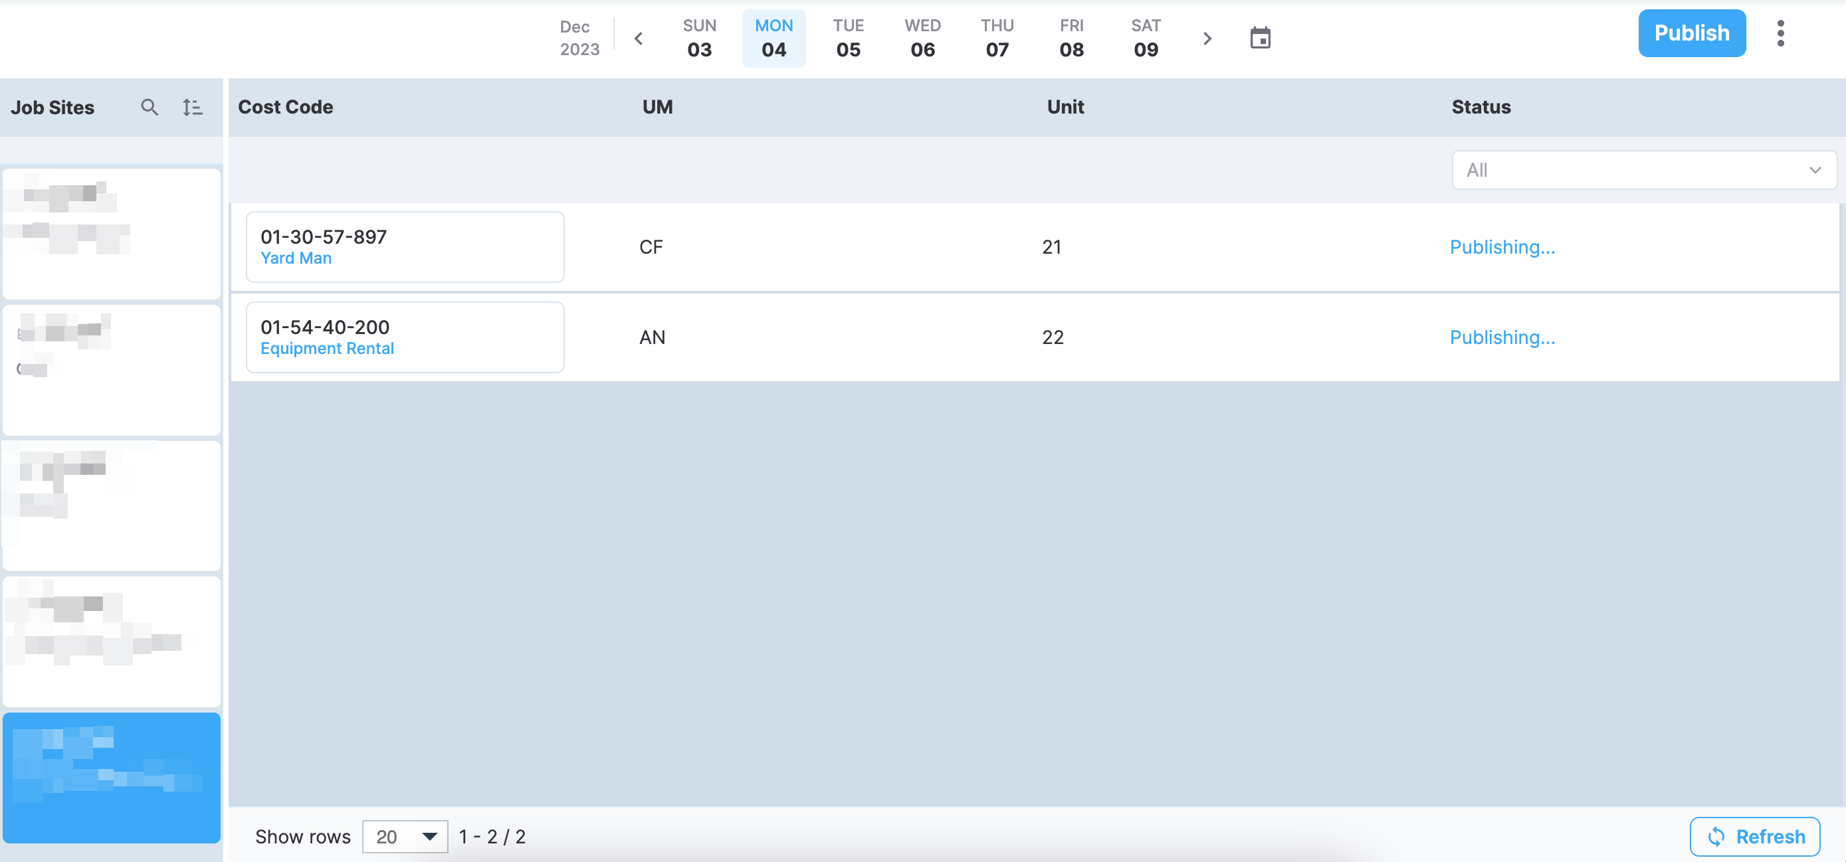Click the 1 - 2 / 2 pagination text
Viewport: 1846px width, 862px height.
pos(492,836)
